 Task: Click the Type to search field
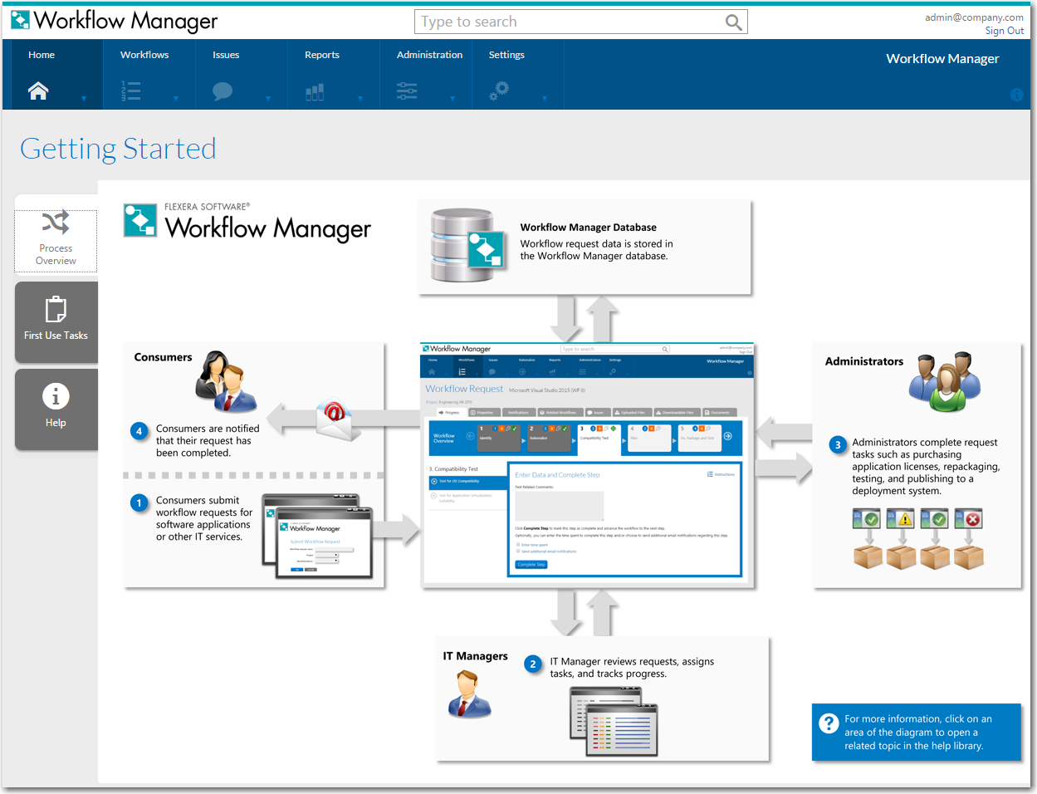(x=569, y=22)
